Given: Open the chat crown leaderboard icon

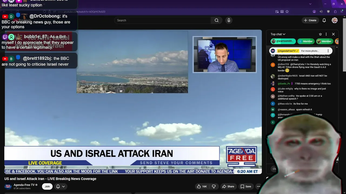Looking at the screenshot, I should click(x=320, y=34).
